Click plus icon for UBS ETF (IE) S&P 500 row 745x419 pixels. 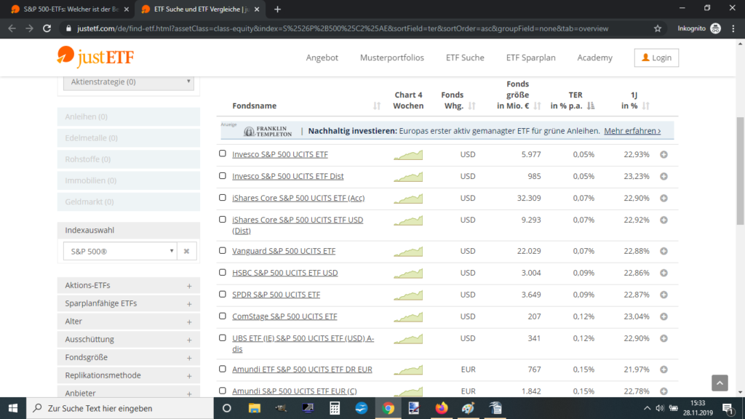(664, 338)
